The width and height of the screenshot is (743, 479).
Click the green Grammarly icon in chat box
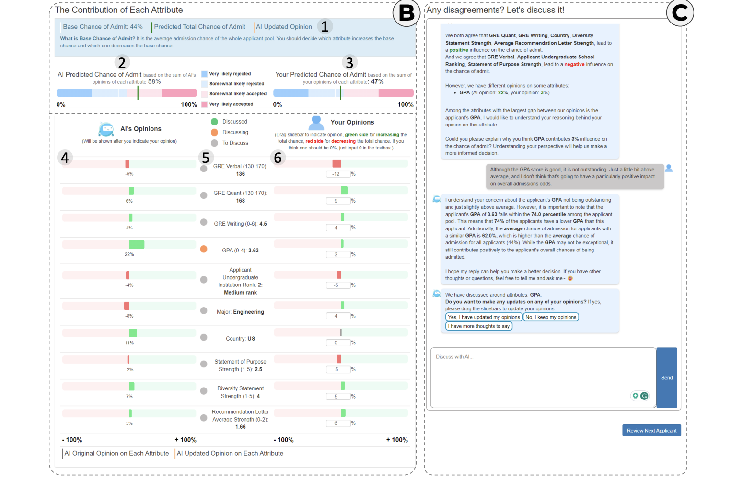pyautogui.click(x=644, y=396)
